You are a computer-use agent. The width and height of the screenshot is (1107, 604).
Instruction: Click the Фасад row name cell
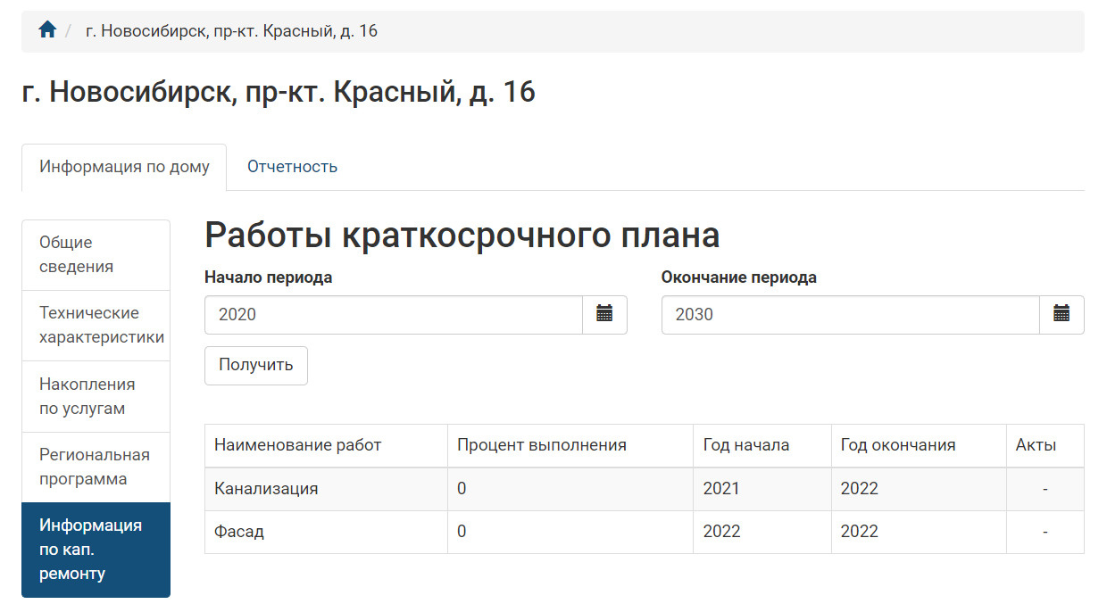pyautogui.click(x=239, y=532)
